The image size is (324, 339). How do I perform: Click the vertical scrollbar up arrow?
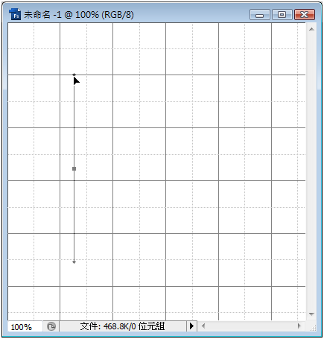click(311, 29)
